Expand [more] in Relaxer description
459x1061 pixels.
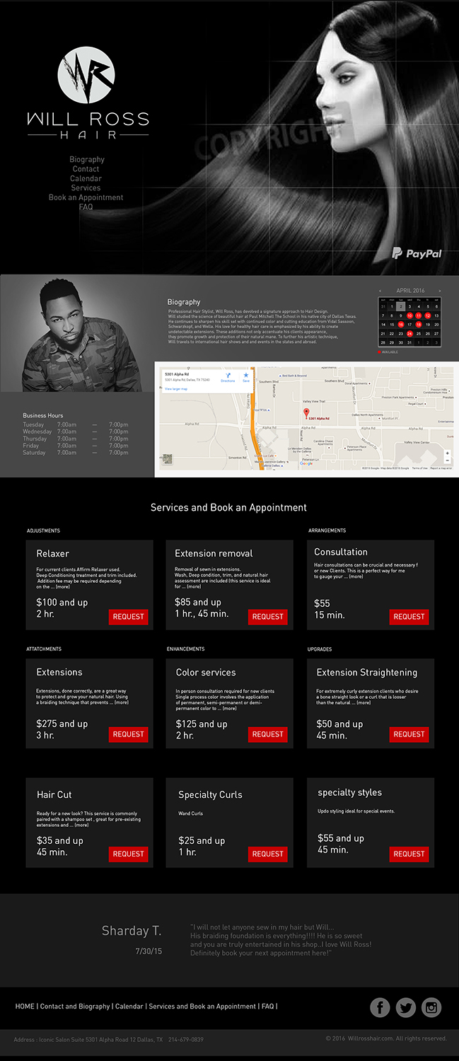coord(63,587)
